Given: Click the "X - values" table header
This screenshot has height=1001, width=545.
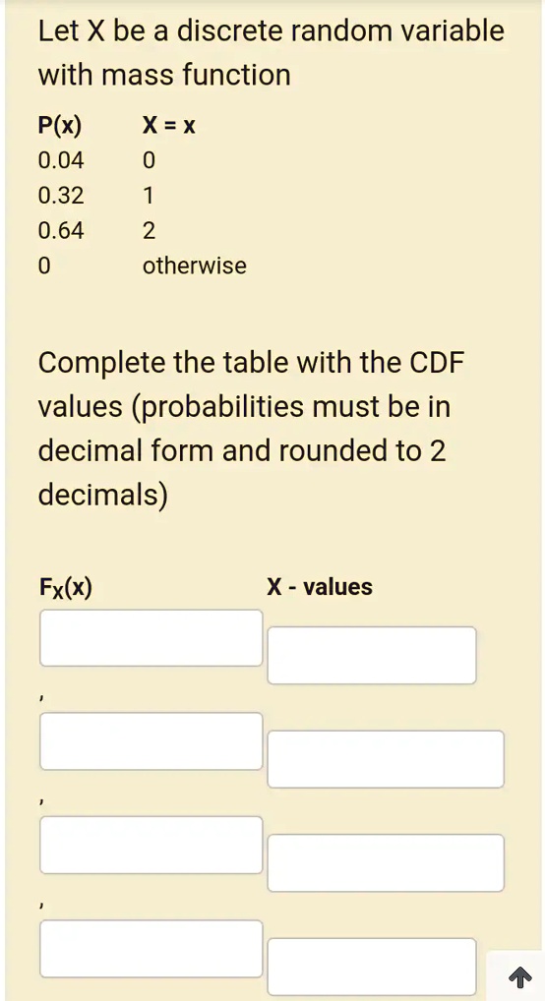Looking at the screenshot, I should point(320,586).
